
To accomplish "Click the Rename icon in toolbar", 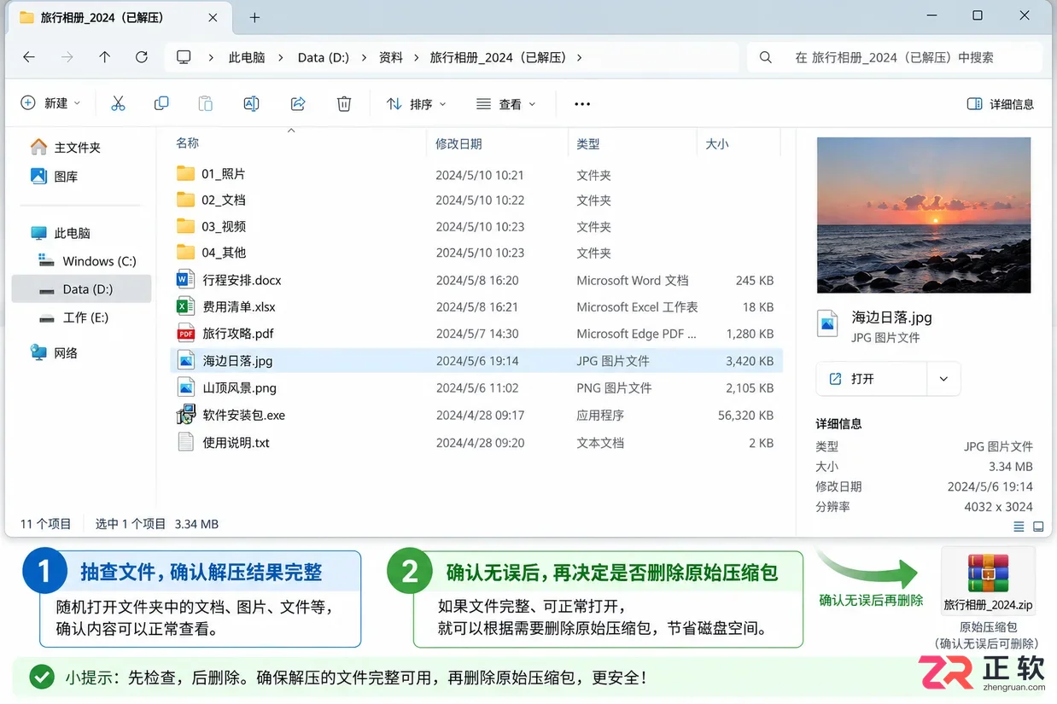I will click(251, 103).
